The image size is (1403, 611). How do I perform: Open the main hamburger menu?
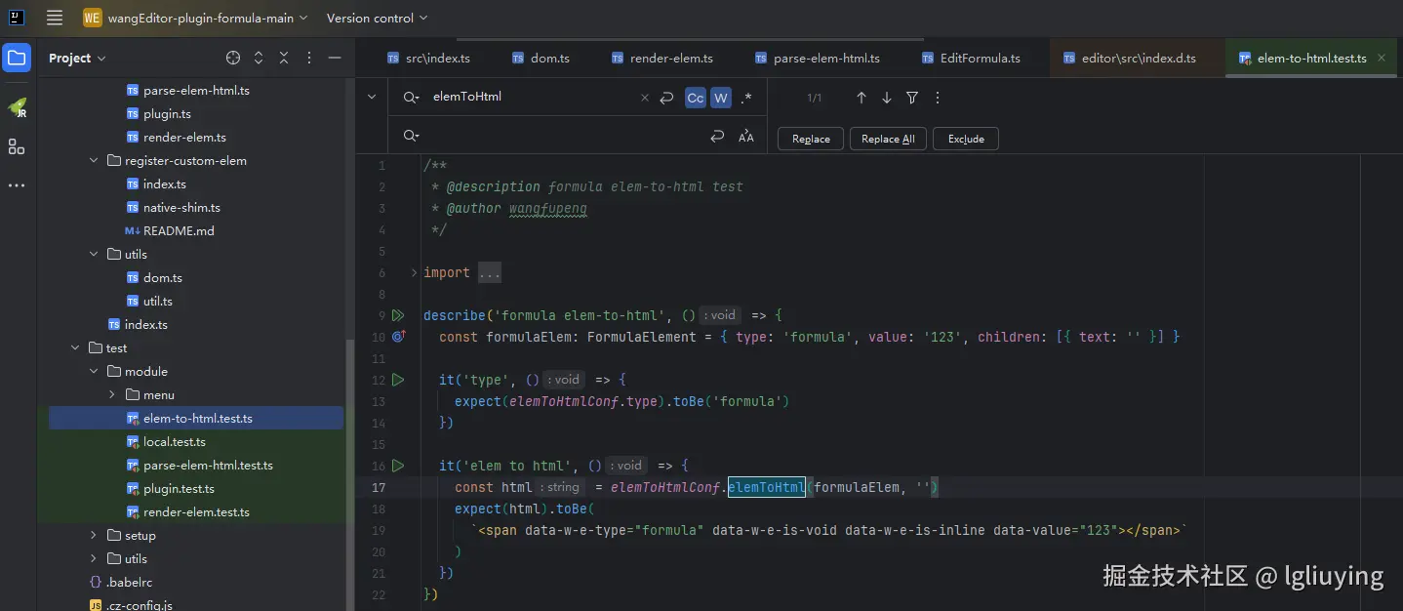point(55,18)
